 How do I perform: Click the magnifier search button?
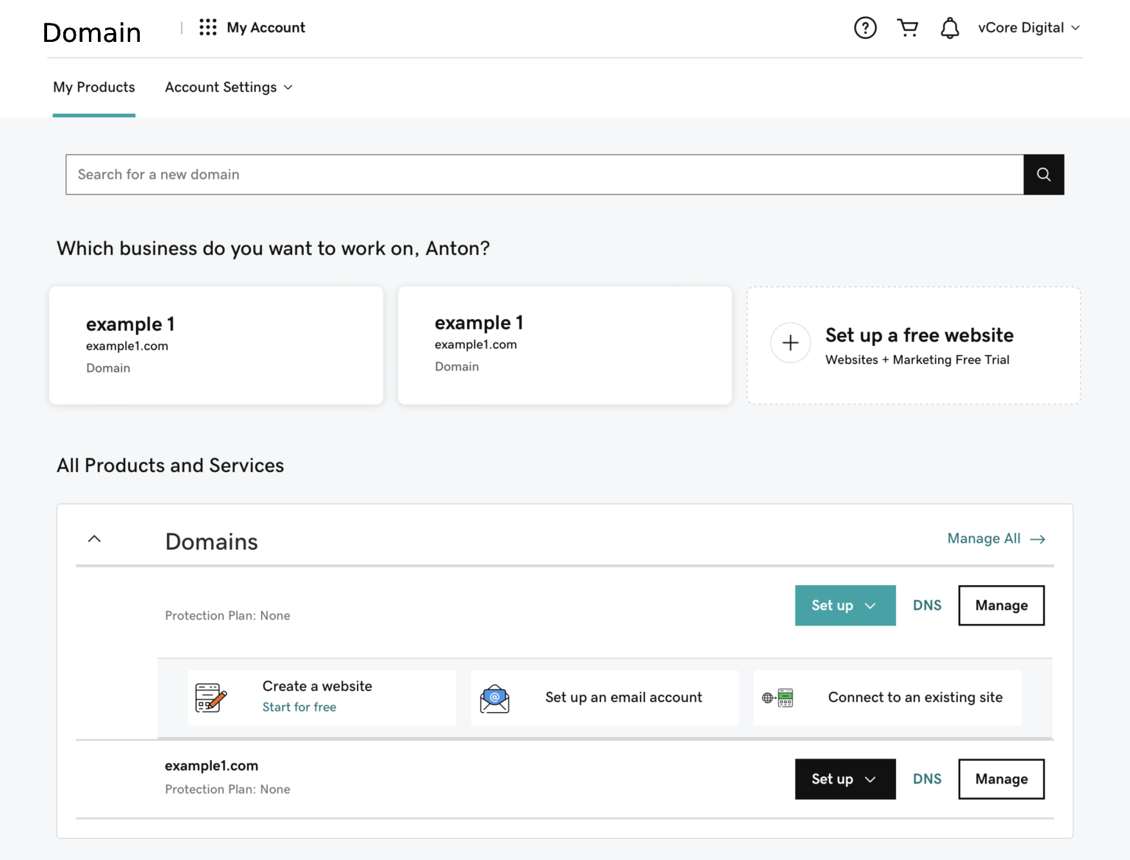[1043, 174]
